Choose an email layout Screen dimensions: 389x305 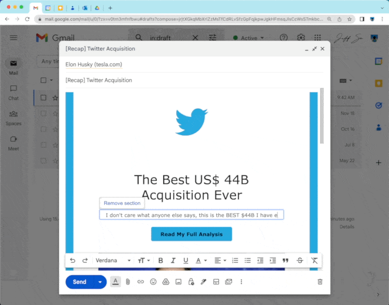(216, 282)
